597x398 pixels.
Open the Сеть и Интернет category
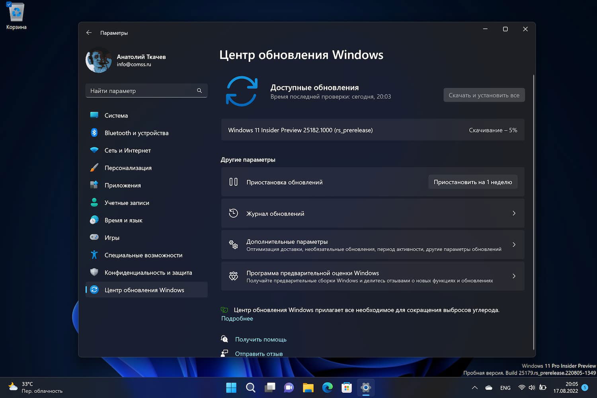(127, 150)
